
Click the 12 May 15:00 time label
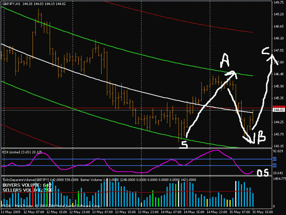(57, 212)
